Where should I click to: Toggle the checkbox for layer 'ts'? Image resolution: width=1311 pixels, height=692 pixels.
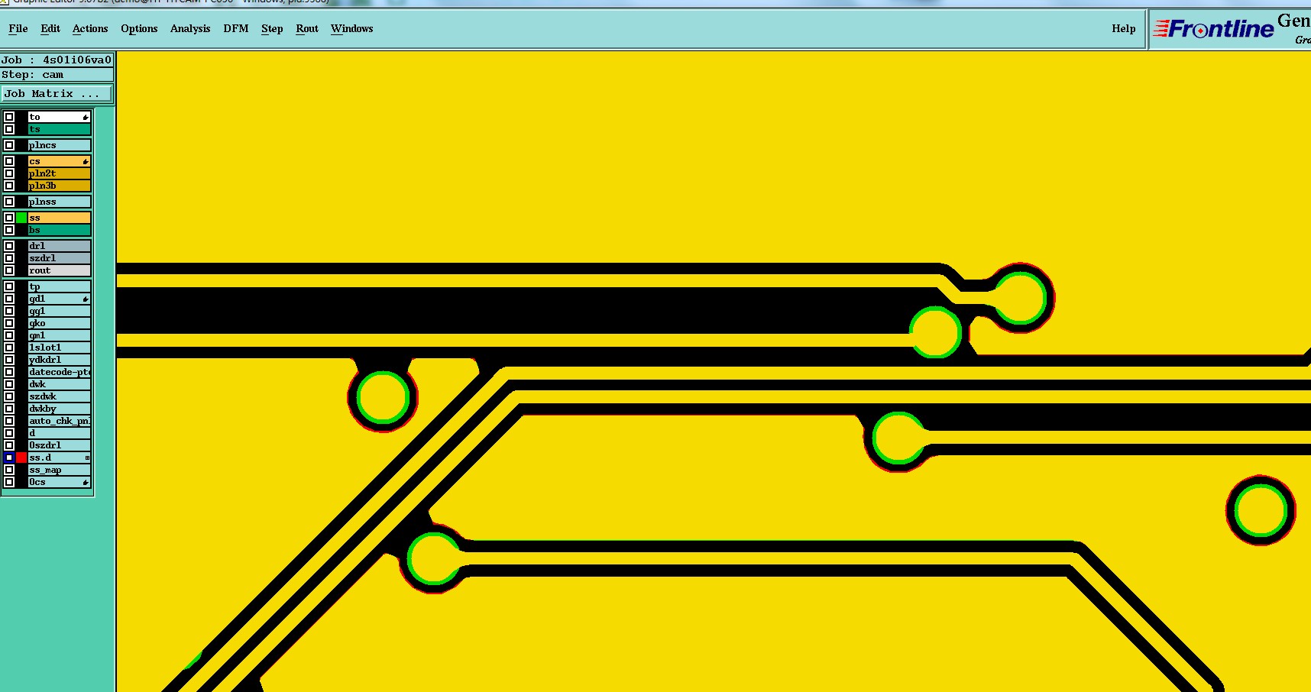pyautogui.click(x=9, y=129)
